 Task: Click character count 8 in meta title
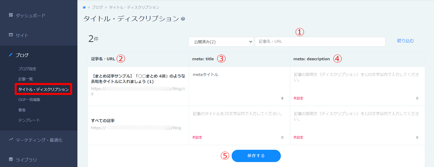(x=282, y=98)
